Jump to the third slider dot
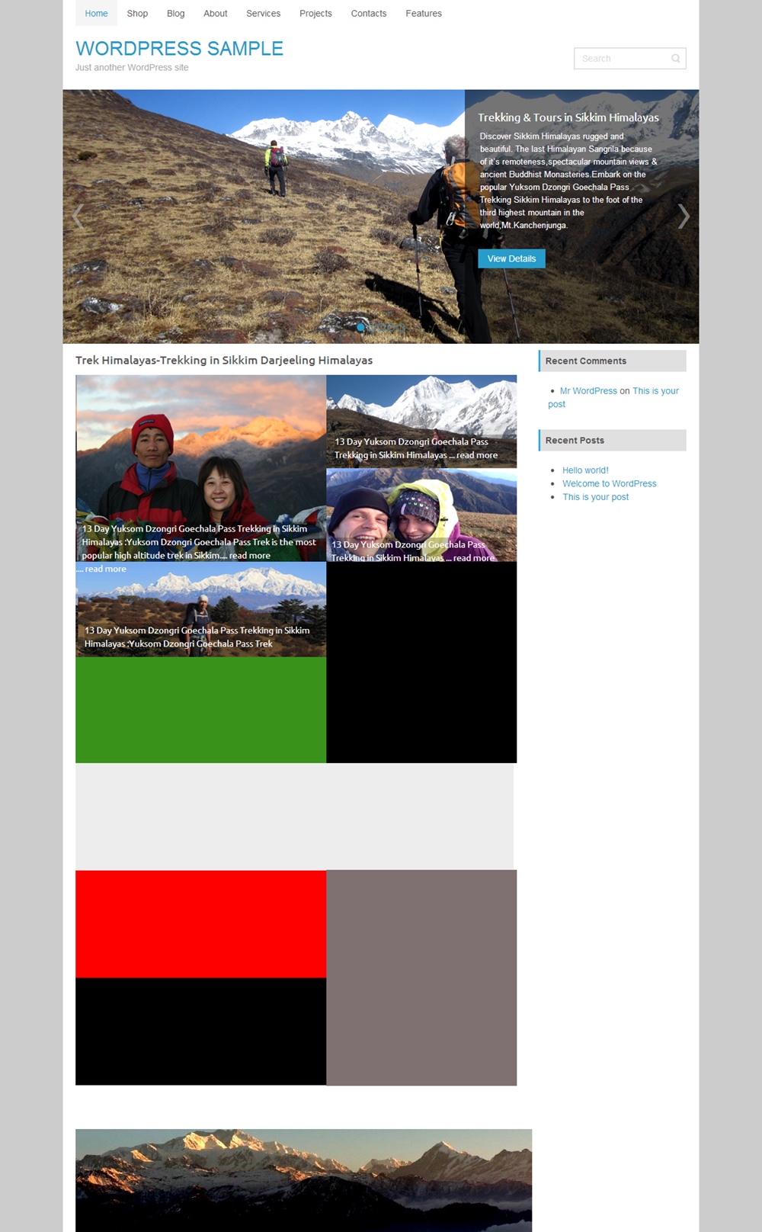The image size is (762, 1232). (381, 327)
